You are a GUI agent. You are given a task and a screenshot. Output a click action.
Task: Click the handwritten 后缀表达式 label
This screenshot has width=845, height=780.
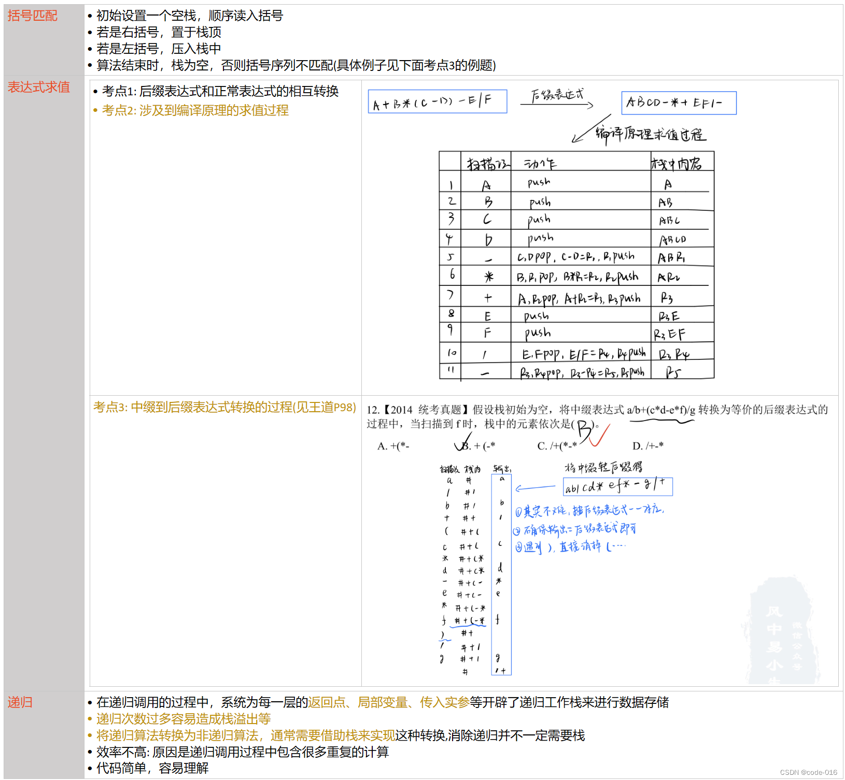[x=557, y=94]
